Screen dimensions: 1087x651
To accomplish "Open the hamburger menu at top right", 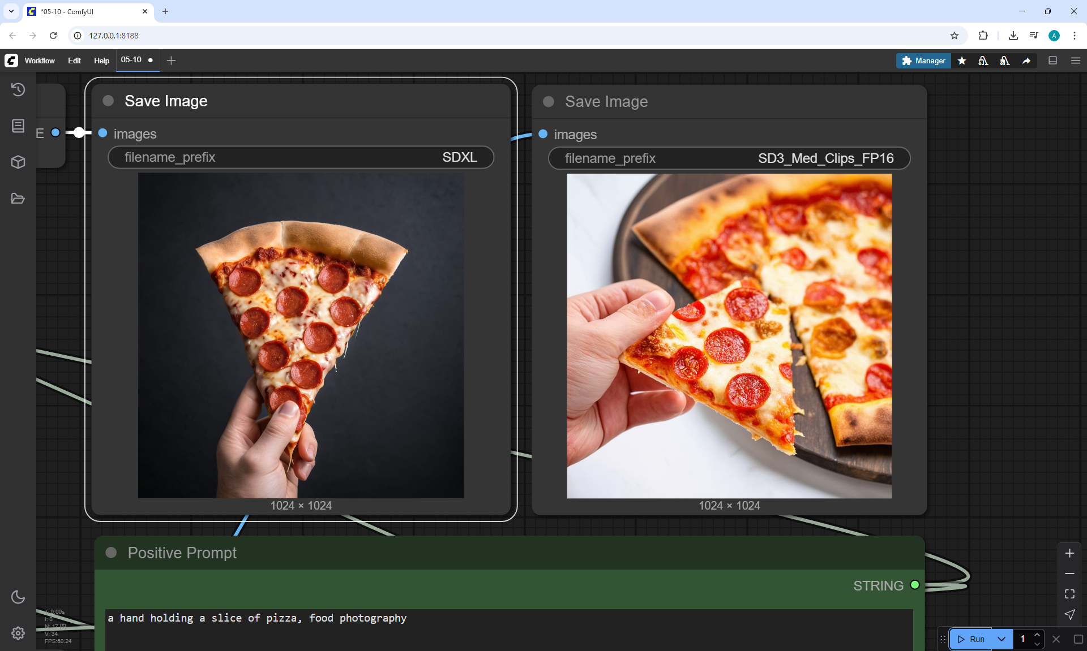I will (x=1076, y=61).
